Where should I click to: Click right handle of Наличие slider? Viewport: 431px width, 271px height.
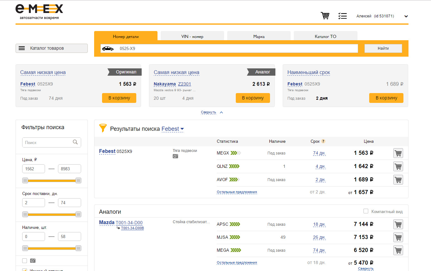[x=78, y=248]
